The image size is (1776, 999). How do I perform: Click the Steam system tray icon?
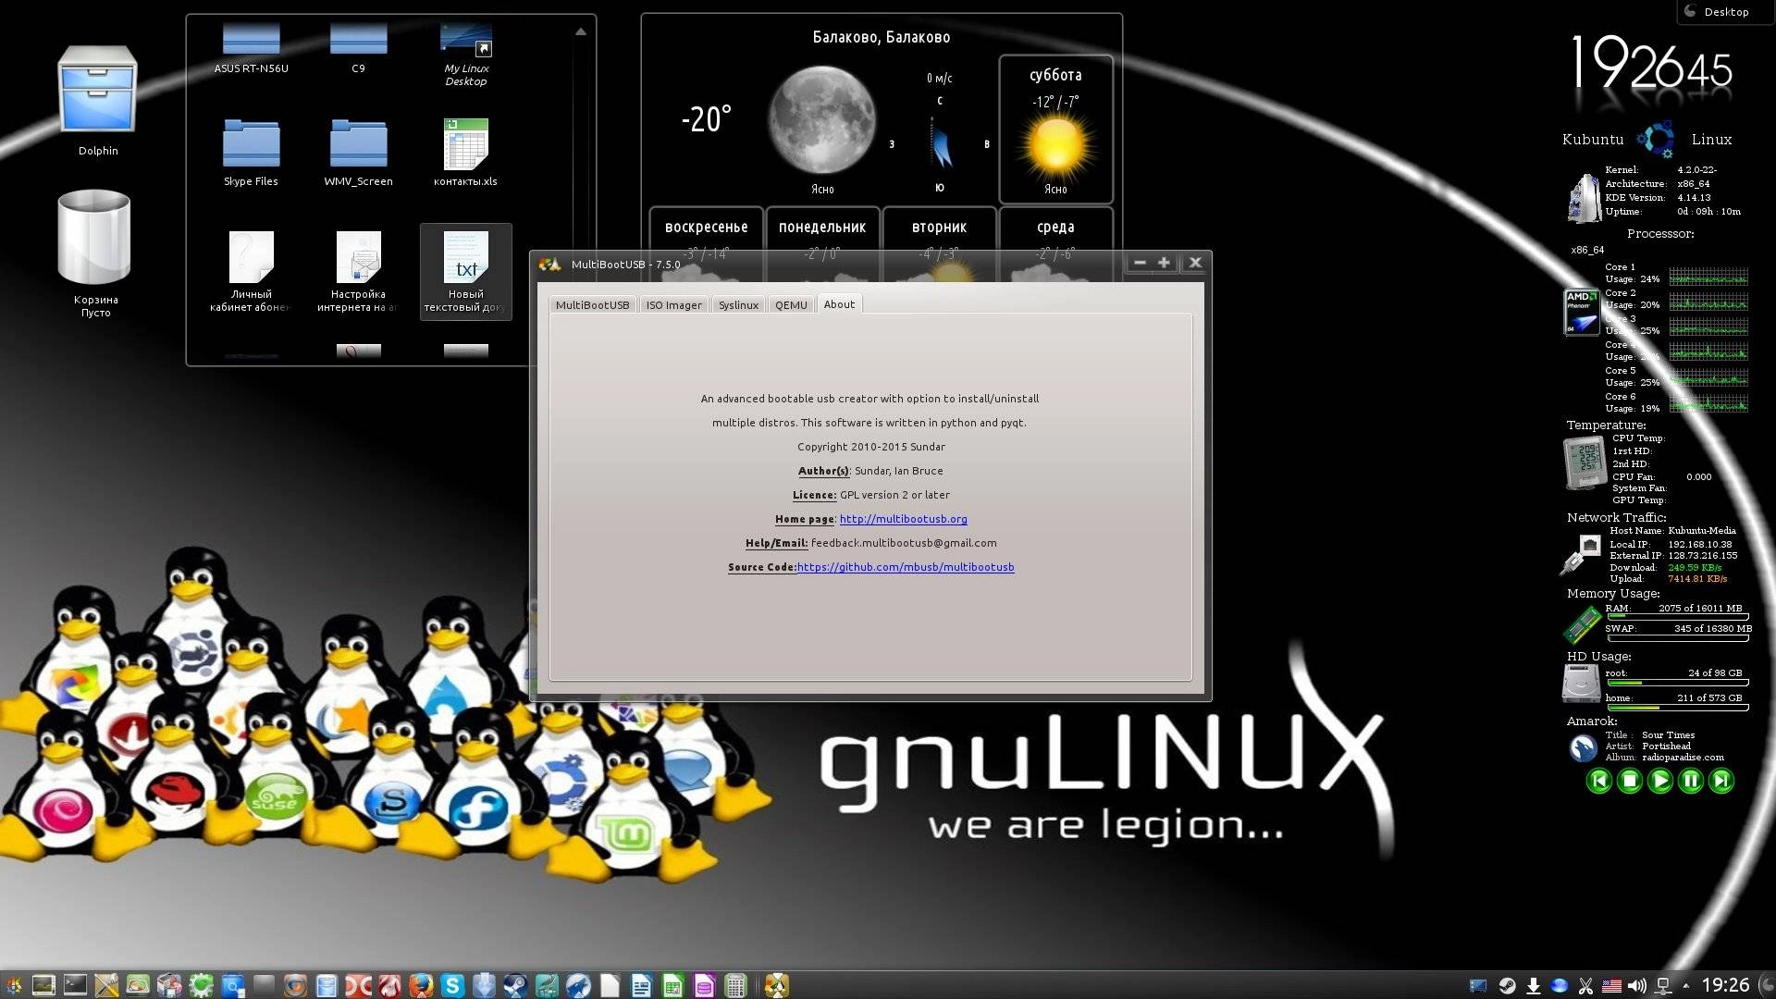1507,986
